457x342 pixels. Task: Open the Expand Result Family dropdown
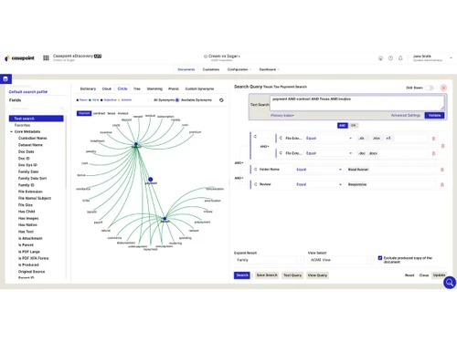coord(269,260)
